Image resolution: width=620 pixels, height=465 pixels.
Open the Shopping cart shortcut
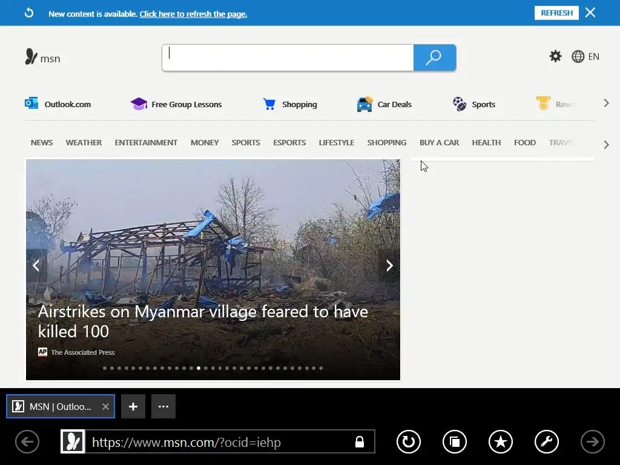(290, 104)
